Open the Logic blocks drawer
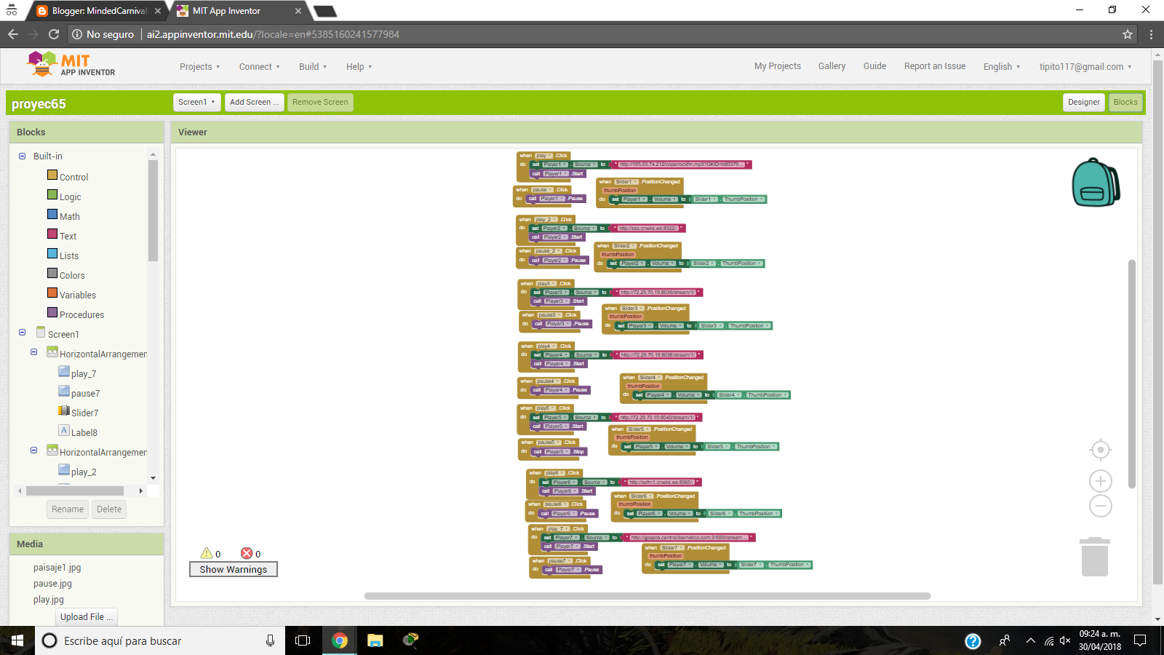 [70, 196]
